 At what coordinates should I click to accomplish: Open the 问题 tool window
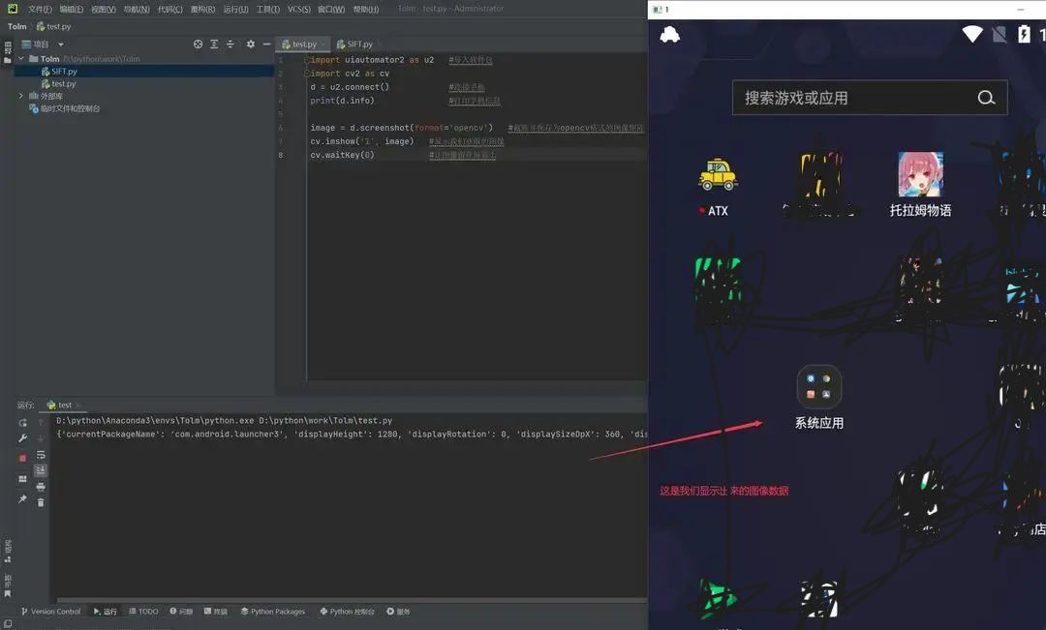pyautogui.click(x=181, y=612)
